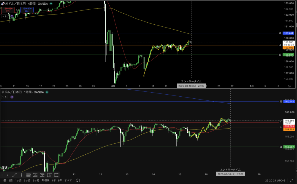The height and width of the screenshot is (184, 297).
Task: Click purple sync icon in lower chart
Action: [x=12, y=97]
